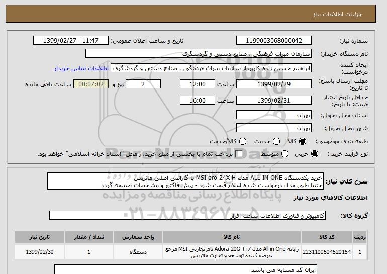Screen dimensions: 387x274
Task: Click the price validity date 1399/02/31
Action: (x=274, y=100)
